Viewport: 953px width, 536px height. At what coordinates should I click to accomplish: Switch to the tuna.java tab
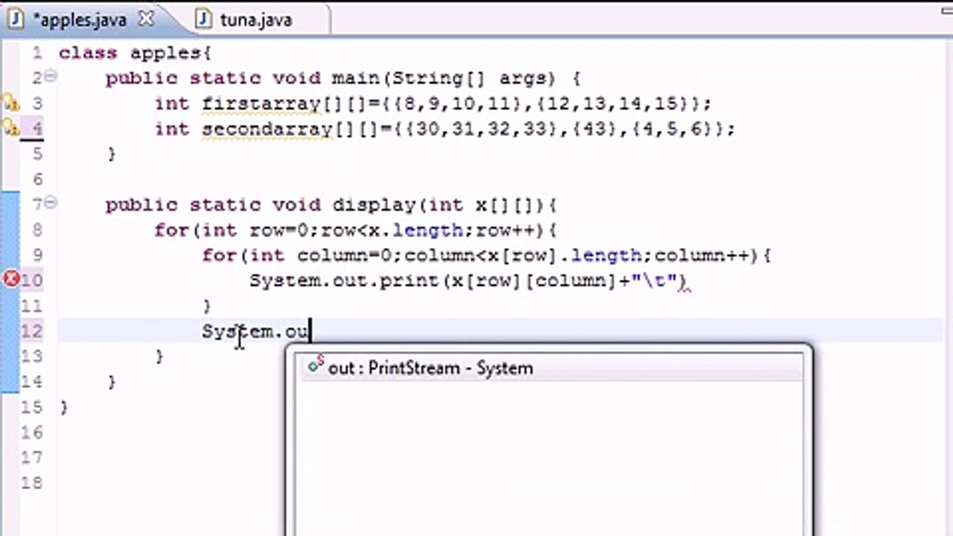click(x=255, y=20)
